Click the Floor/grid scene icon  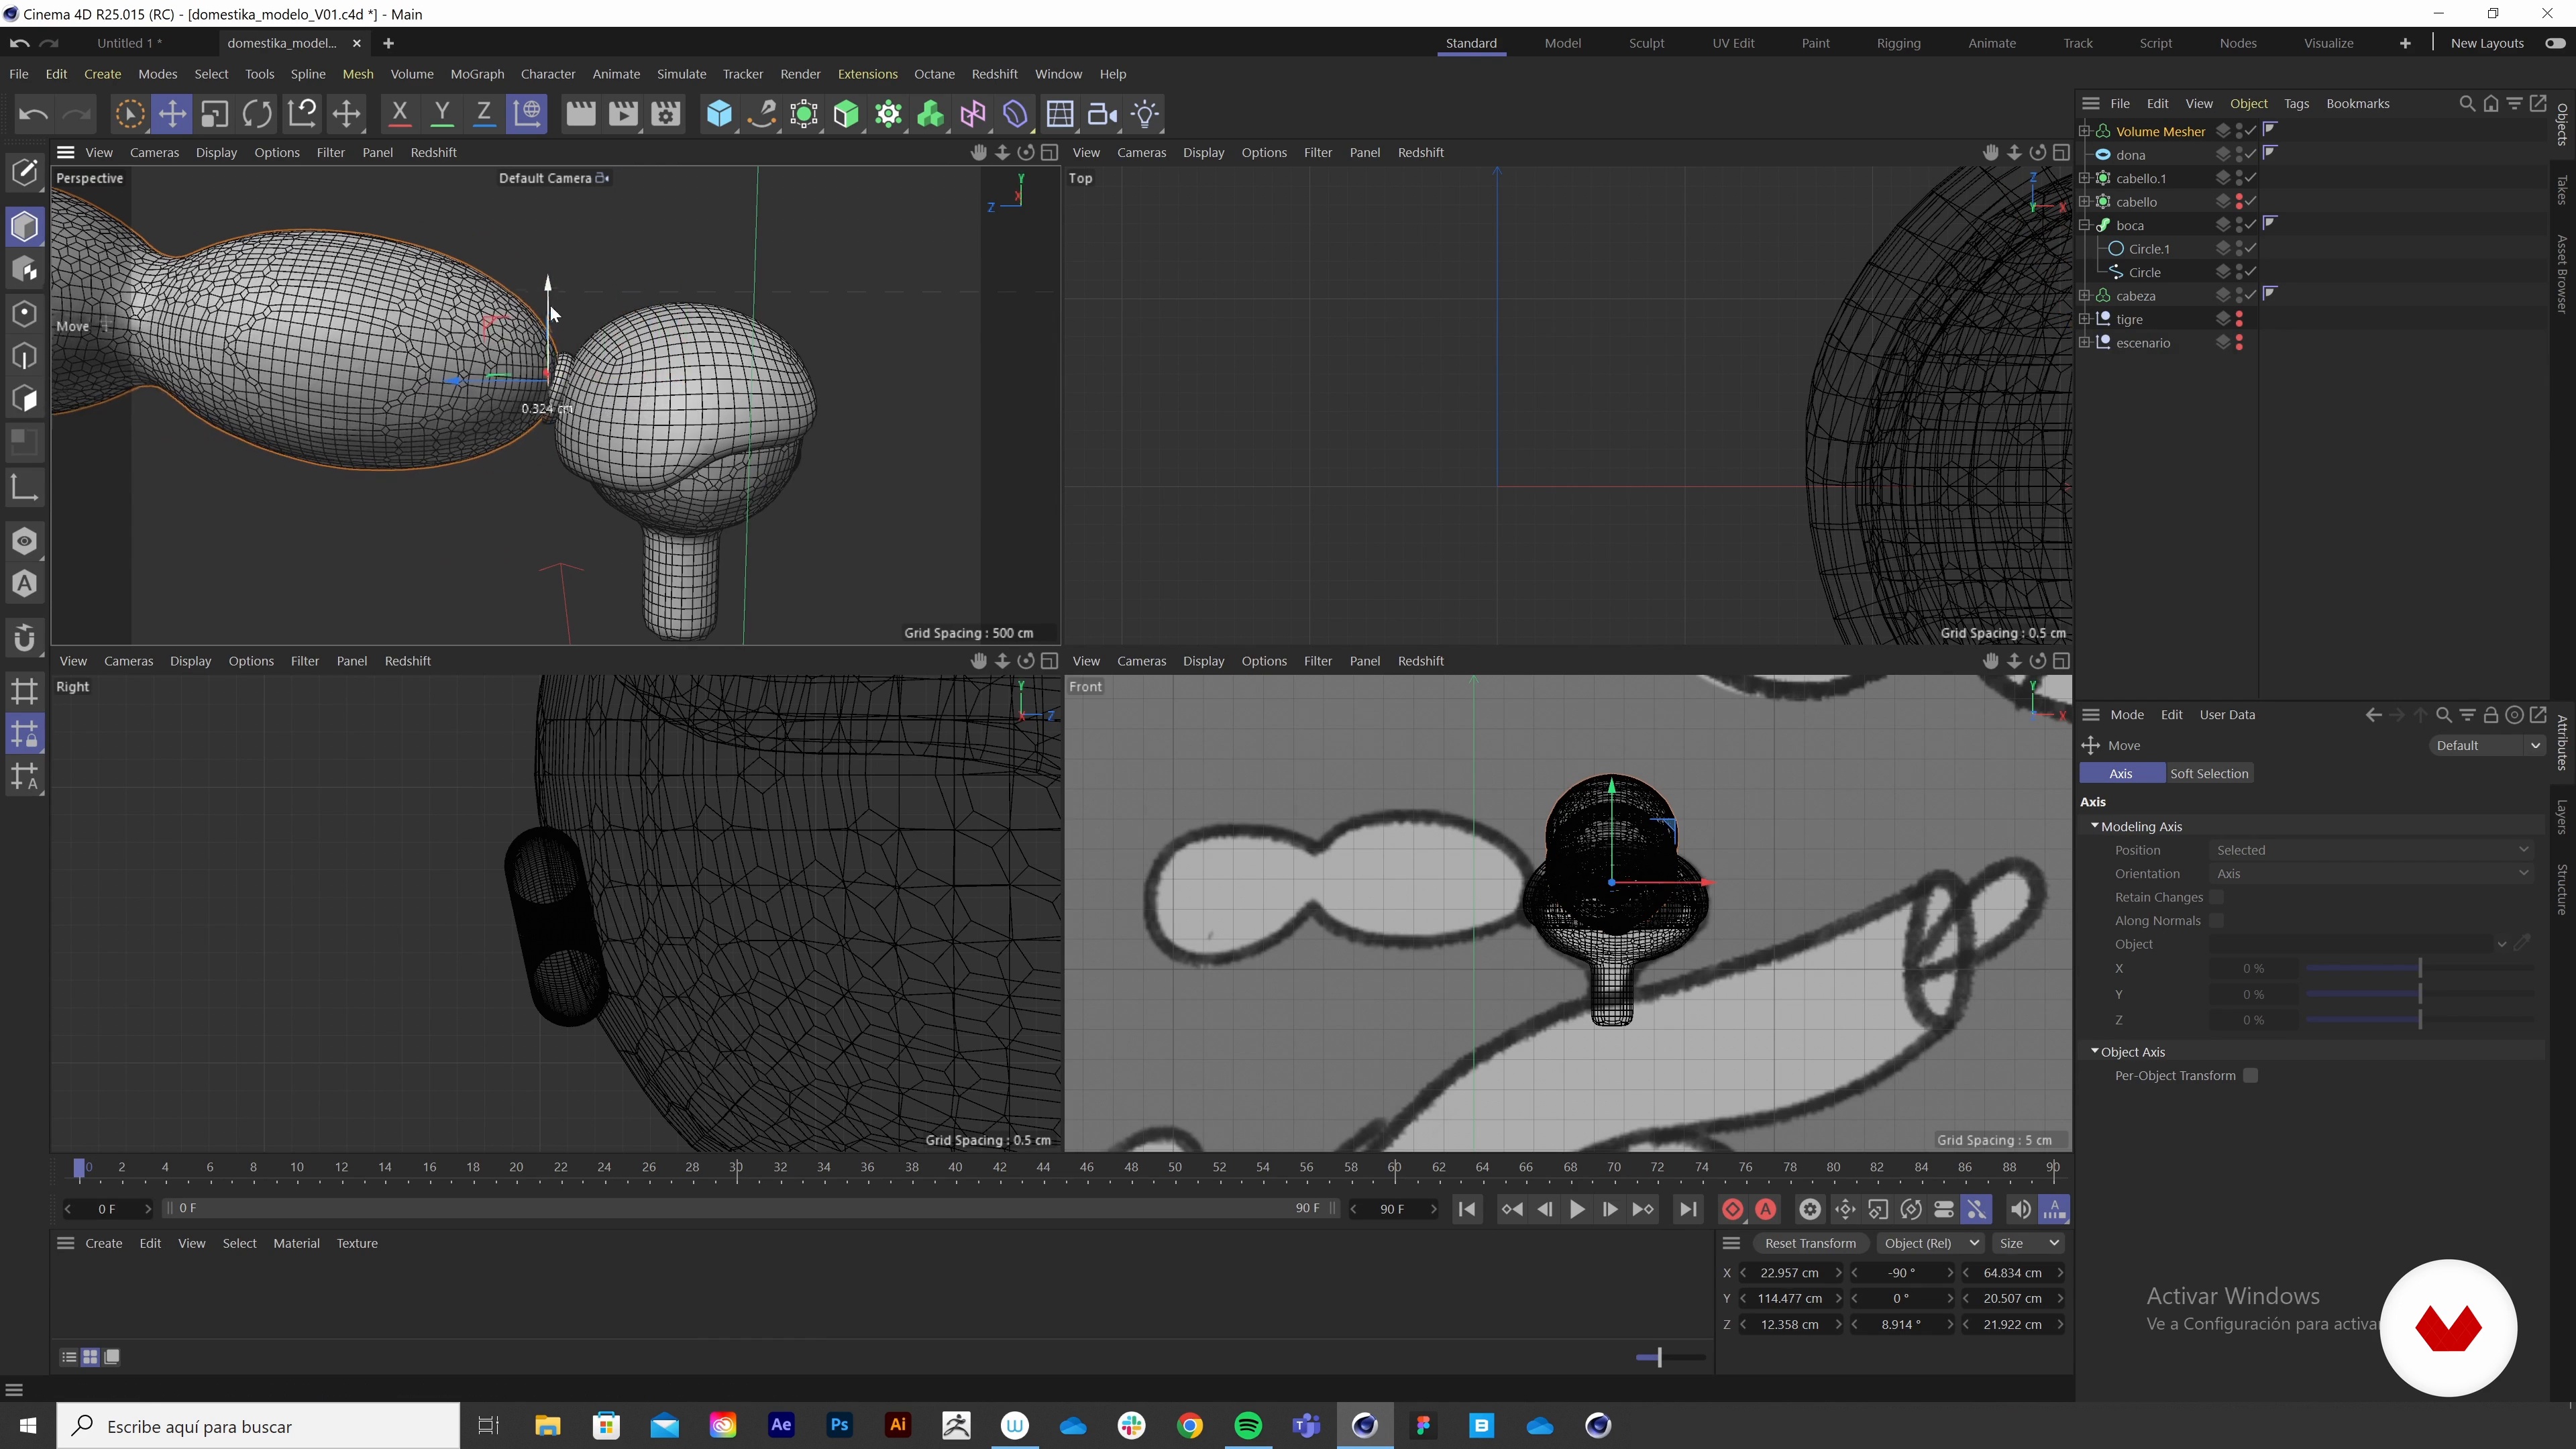(1060, 114)
